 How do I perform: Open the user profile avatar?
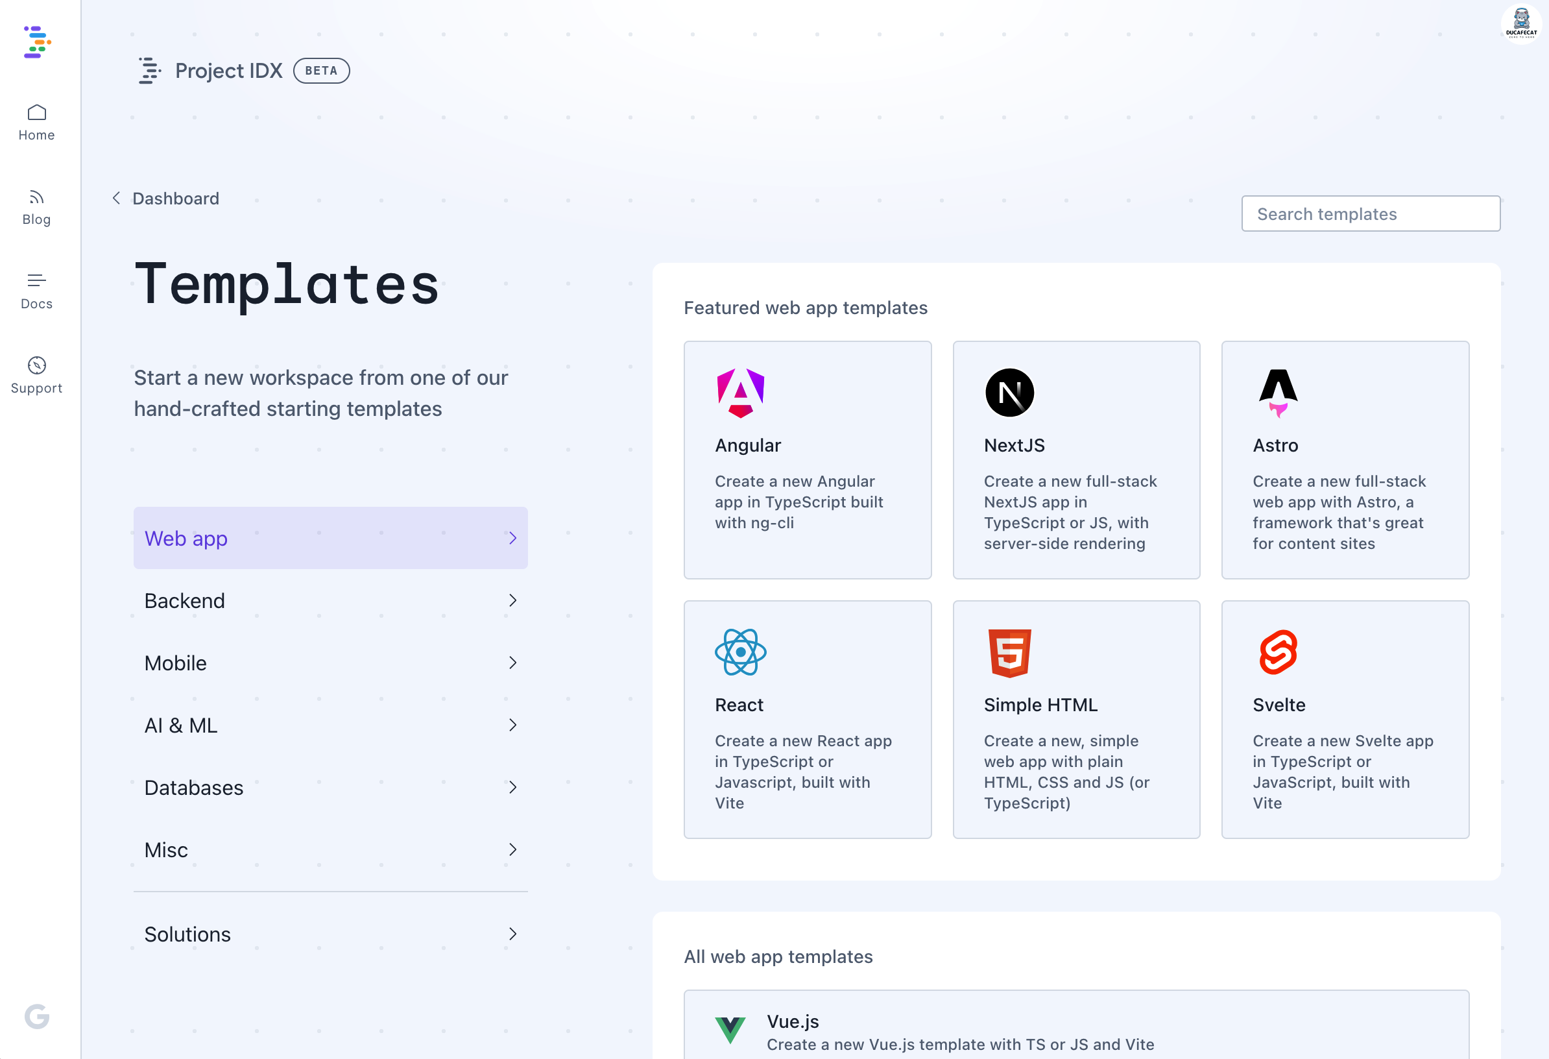tap(1520, 25)
